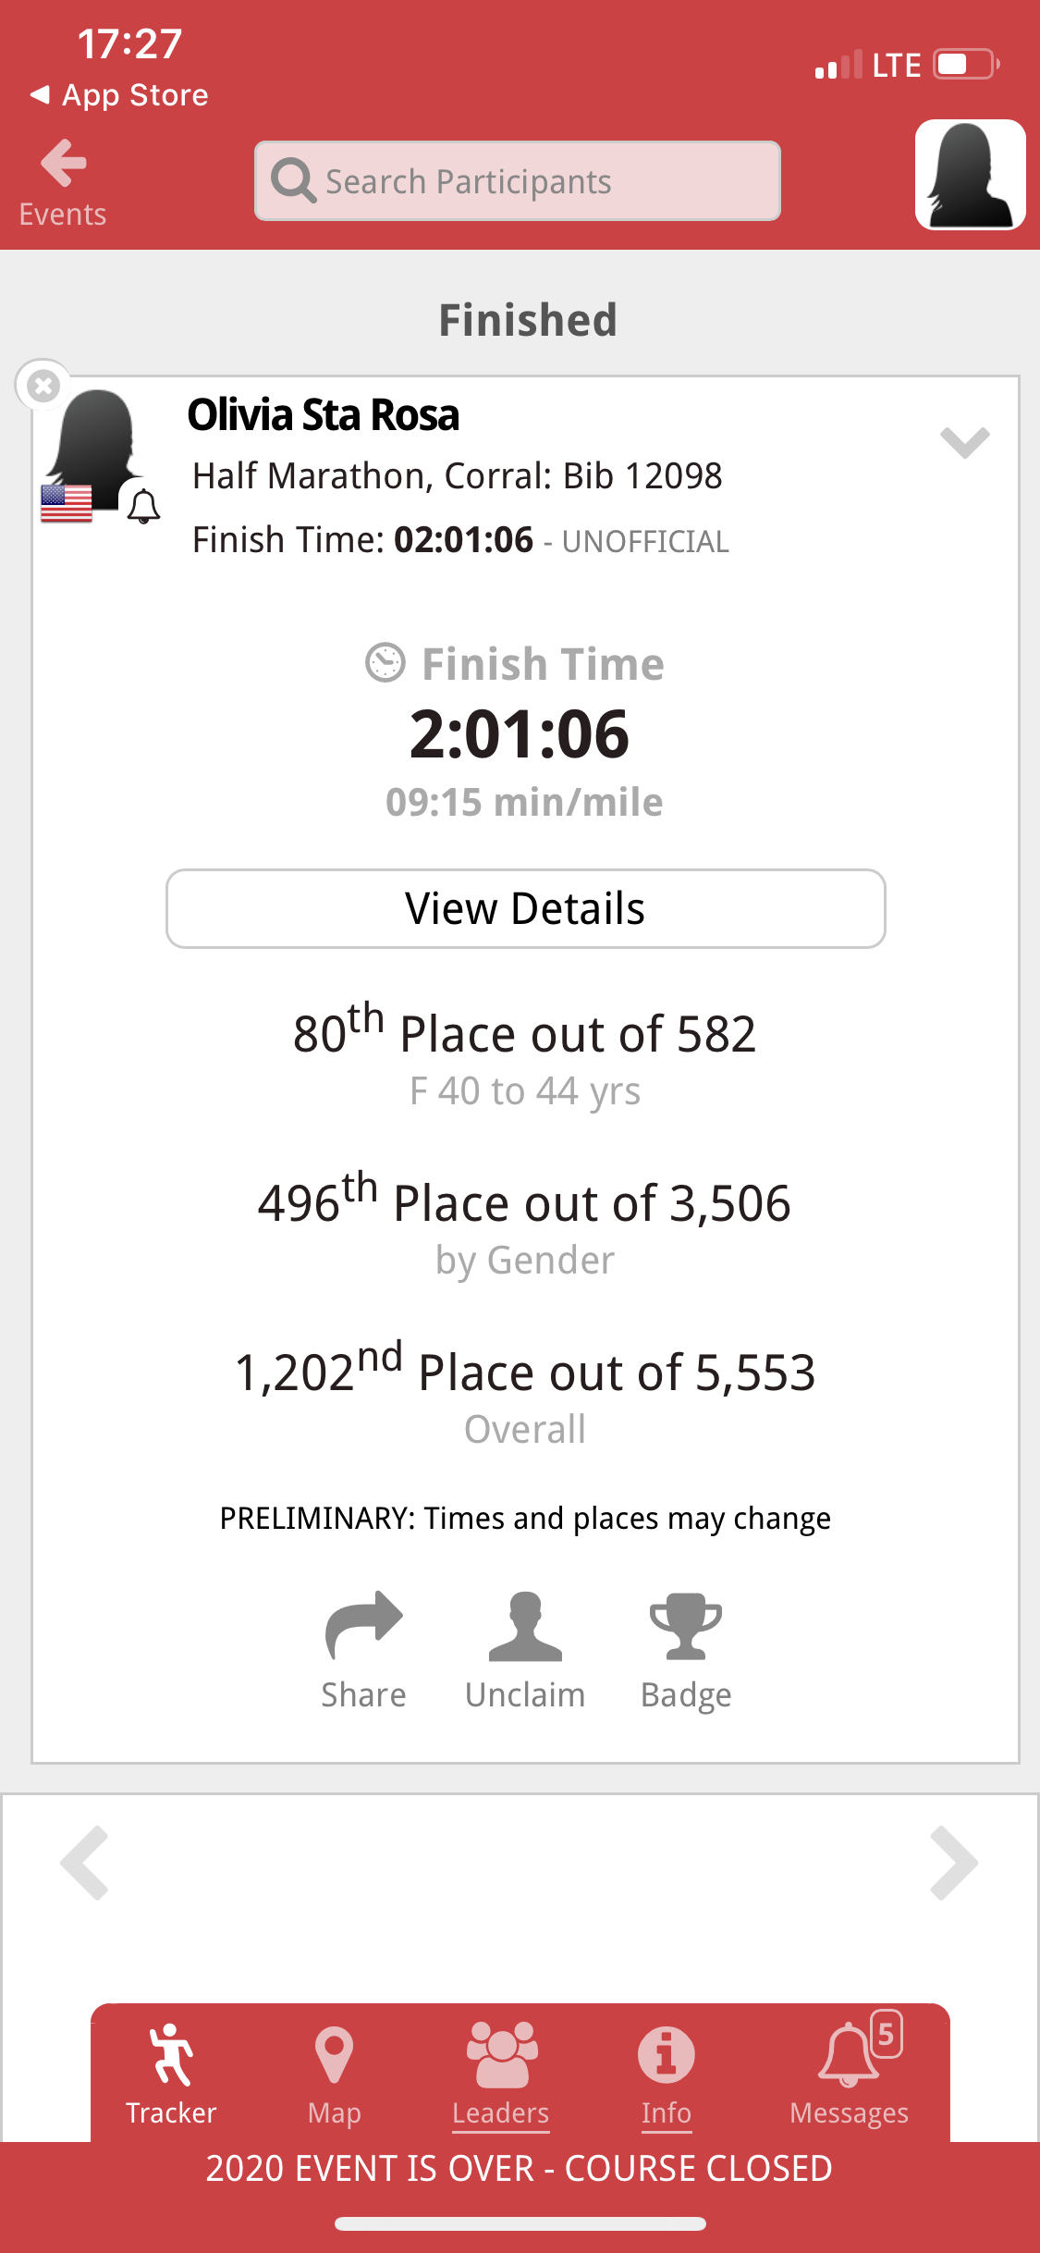Toggle notification bell for Olivia Sta Rosa
1040x2253 pixels.
pos(143,507)
